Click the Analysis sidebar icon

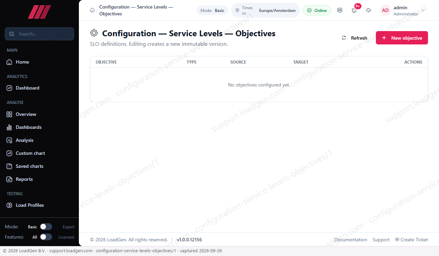[9, 140]
